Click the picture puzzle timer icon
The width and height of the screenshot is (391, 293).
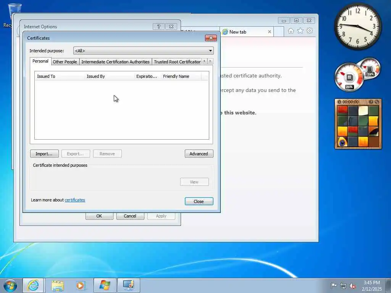339,102
